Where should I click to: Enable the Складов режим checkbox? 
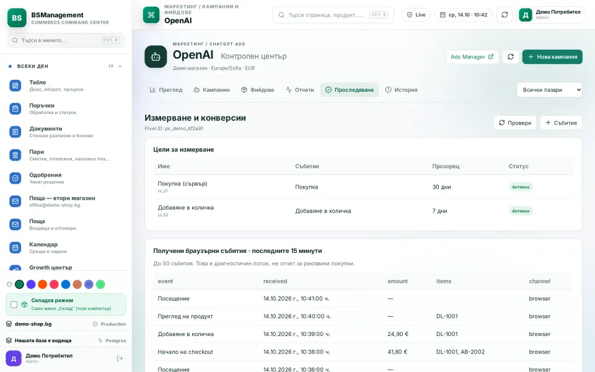(x=14, y=304)
